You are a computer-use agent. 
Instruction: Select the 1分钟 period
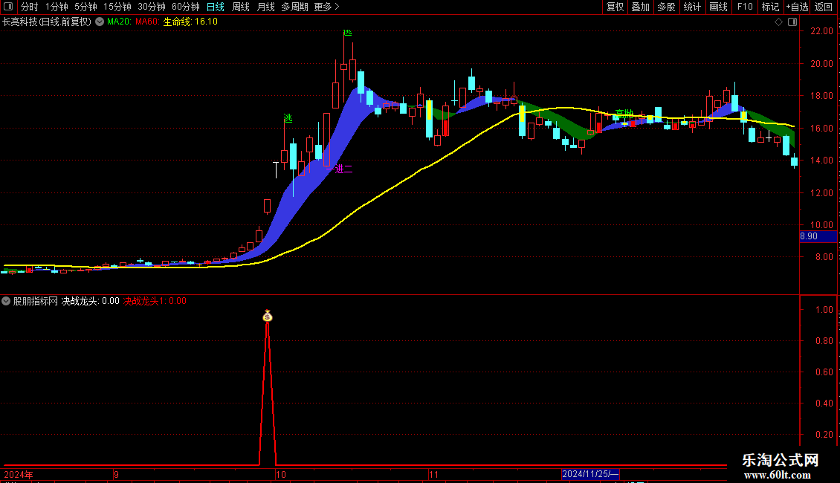[x=56, y=7]
